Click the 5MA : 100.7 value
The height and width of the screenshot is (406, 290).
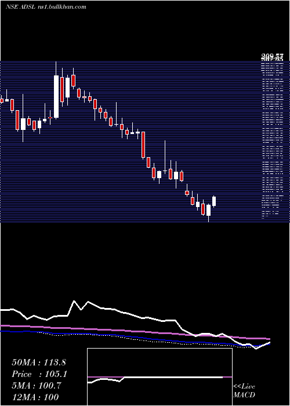[37, 386]
